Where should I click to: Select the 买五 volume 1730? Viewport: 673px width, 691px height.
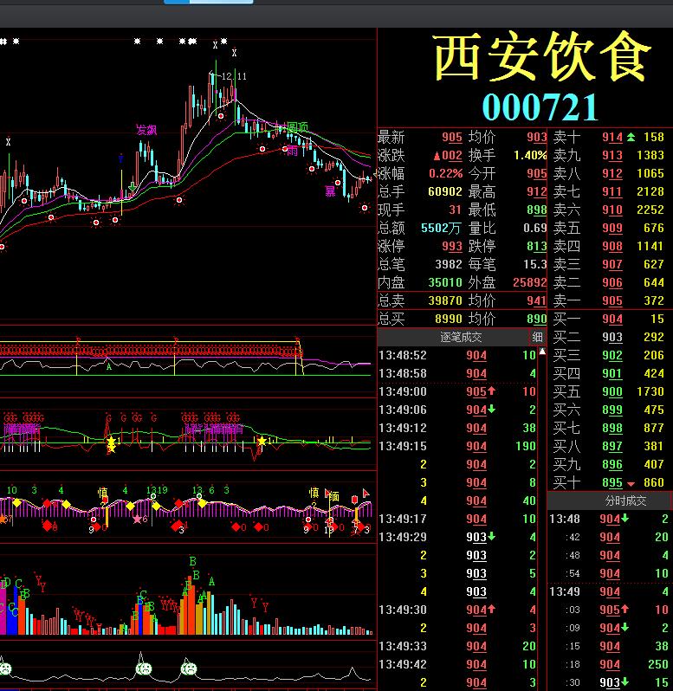point(650,391)
